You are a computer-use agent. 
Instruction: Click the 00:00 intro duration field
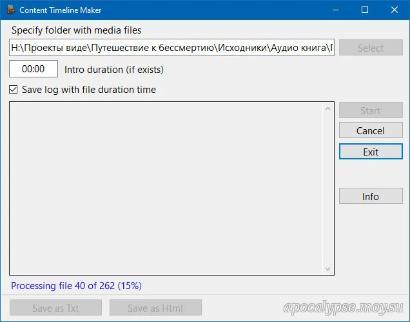tap(34, 69)
